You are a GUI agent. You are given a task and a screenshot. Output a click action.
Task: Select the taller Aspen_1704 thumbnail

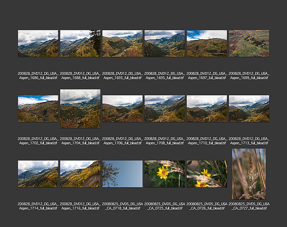(x=81, y=109)
